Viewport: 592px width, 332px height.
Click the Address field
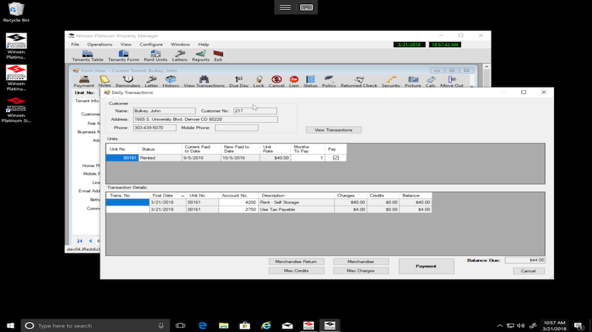click(206, 119)
